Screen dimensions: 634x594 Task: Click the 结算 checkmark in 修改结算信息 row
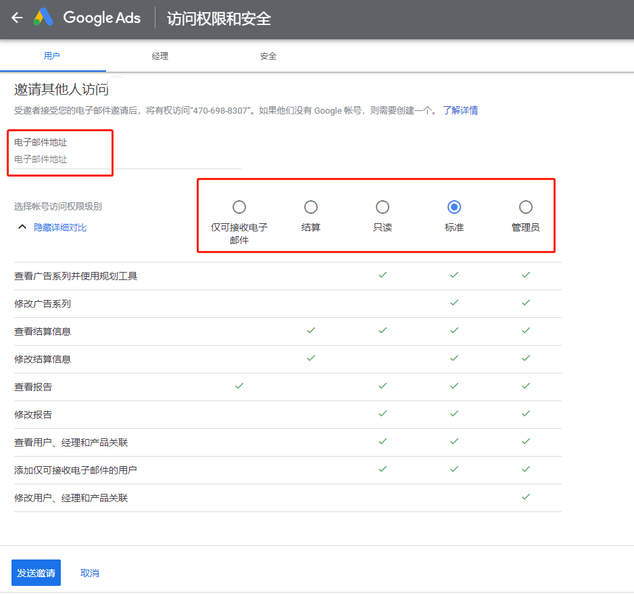tap(311, 359)
